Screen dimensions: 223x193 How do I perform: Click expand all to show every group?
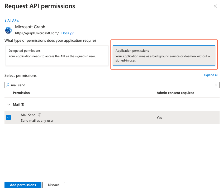[211, 75]
